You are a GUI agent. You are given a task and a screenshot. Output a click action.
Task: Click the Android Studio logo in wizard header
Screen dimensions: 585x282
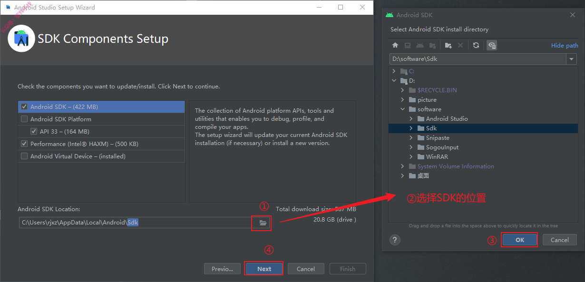tap(21, 38)
